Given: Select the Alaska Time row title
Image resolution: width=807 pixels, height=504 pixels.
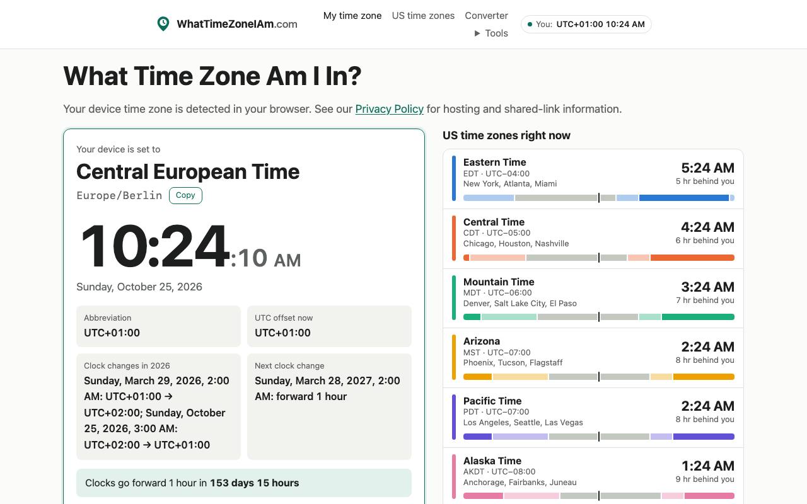Looking at the screenshot, I should coord(492,461).
